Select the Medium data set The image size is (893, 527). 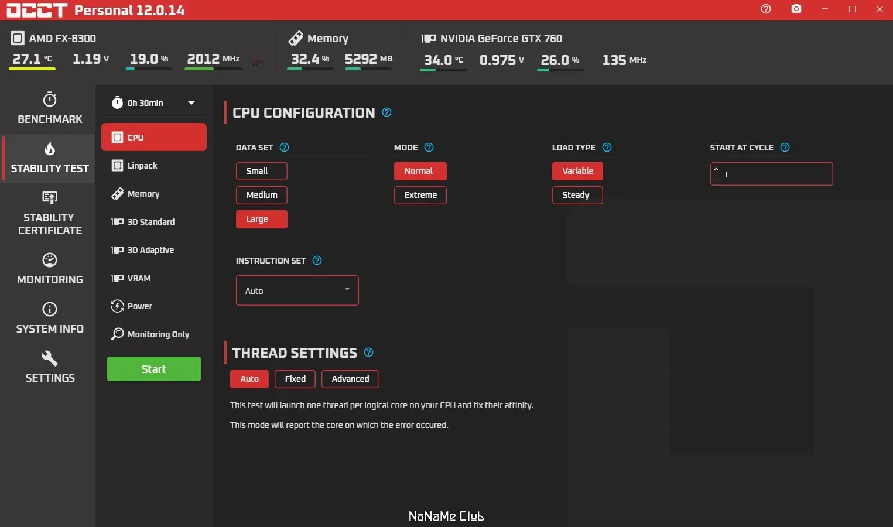262,195
